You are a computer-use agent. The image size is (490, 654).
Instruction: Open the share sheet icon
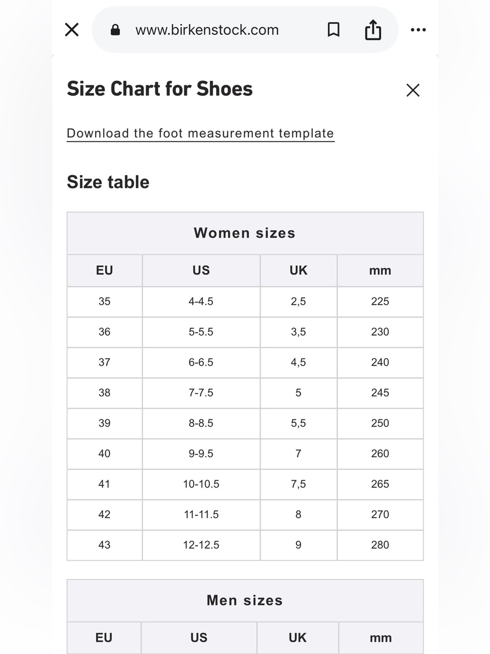pyautogui.click(x=373, y=29)
